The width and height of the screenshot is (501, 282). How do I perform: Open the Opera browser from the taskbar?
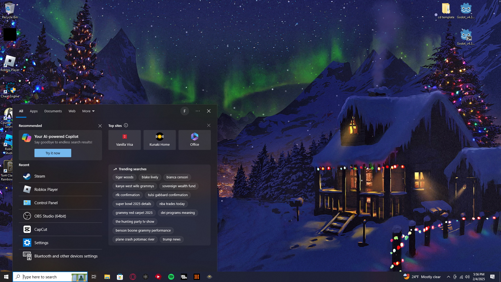(x=133, y=277)
